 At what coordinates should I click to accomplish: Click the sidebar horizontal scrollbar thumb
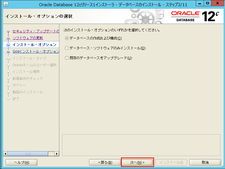pyautogui.click(x=28, y=154)
